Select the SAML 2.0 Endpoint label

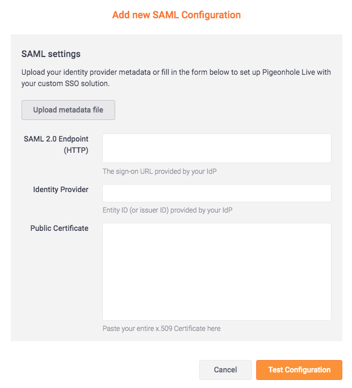tap(56, 139)
